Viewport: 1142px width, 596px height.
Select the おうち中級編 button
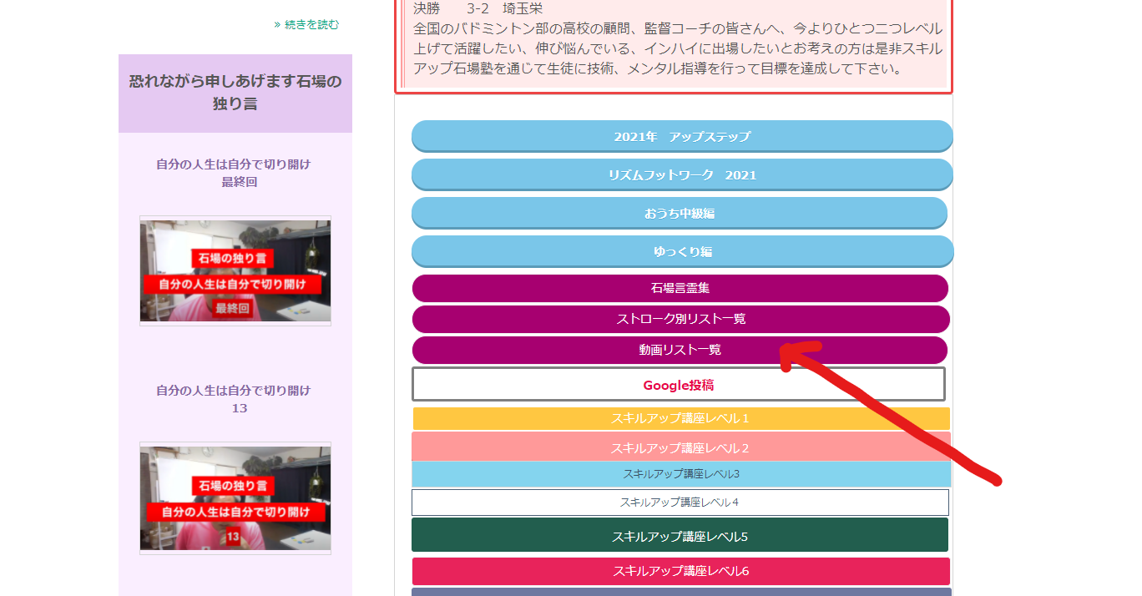[679, 214]
